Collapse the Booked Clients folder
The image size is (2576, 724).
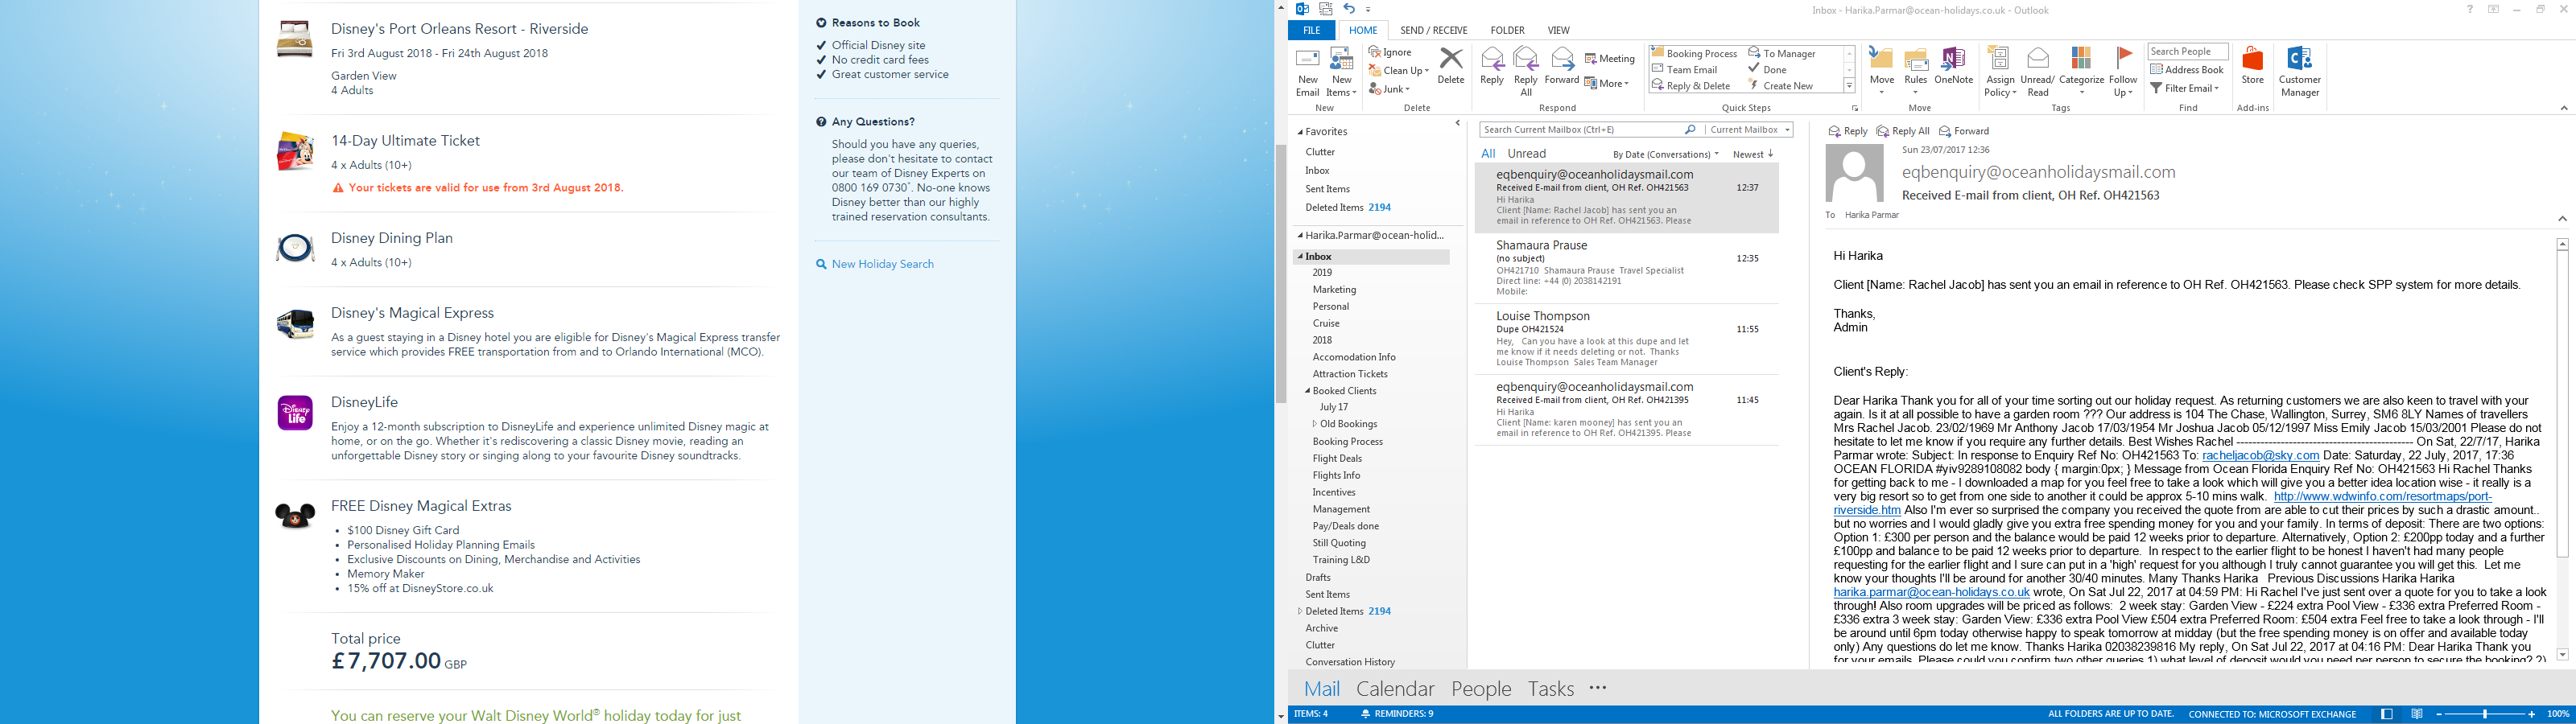(x=1308, y=391)
